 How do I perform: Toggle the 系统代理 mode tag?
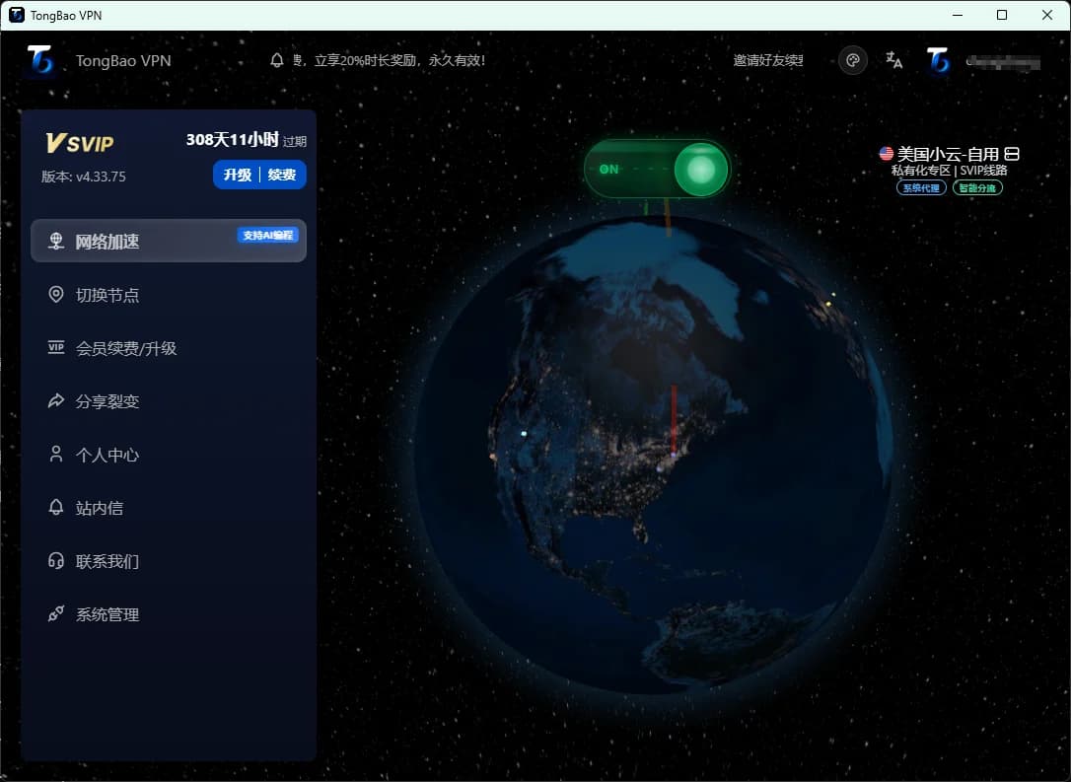pos(921,187)
